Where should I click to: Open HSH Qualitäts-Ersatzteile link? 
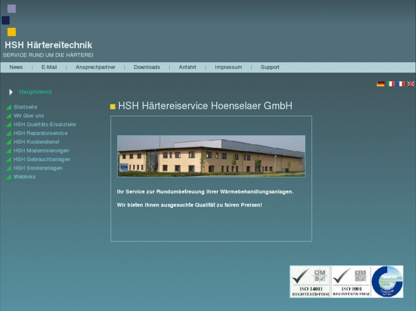coord(45,124)
